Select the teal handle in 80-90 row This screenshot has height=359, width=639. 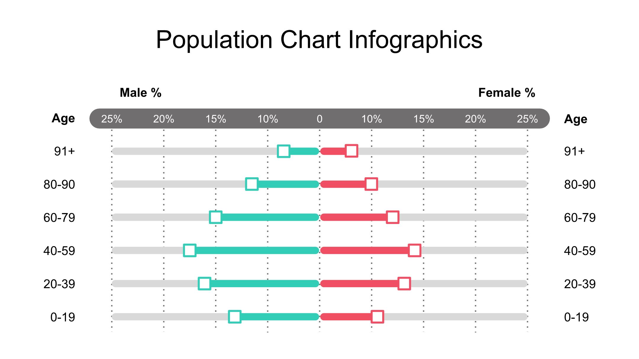pyautogui.click(x=252, y=184)
